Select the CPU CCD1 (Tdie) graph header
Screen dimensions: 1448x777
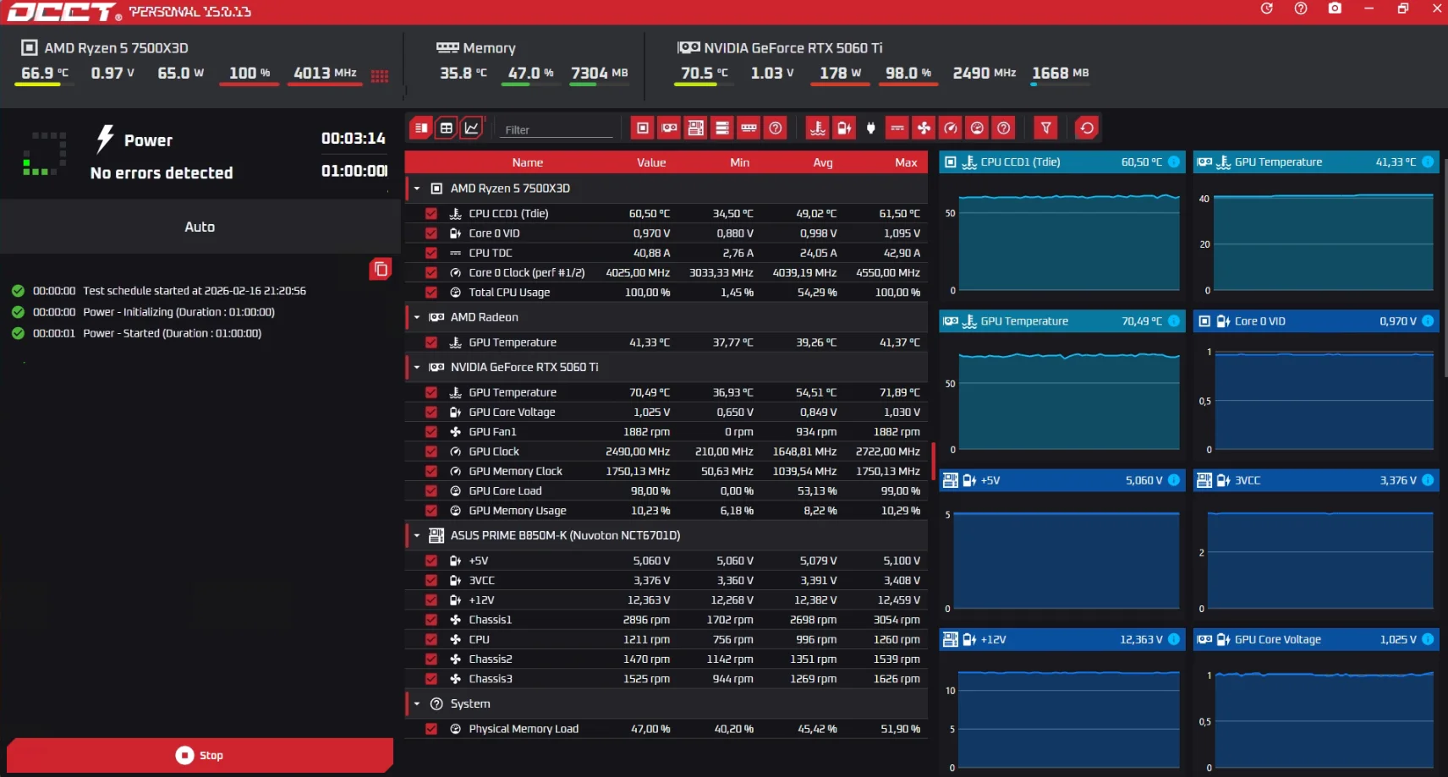(x=1062, y=161)
